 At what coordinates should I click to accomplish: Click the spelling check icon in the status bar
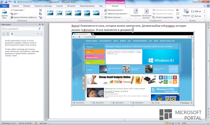[36, 123]
